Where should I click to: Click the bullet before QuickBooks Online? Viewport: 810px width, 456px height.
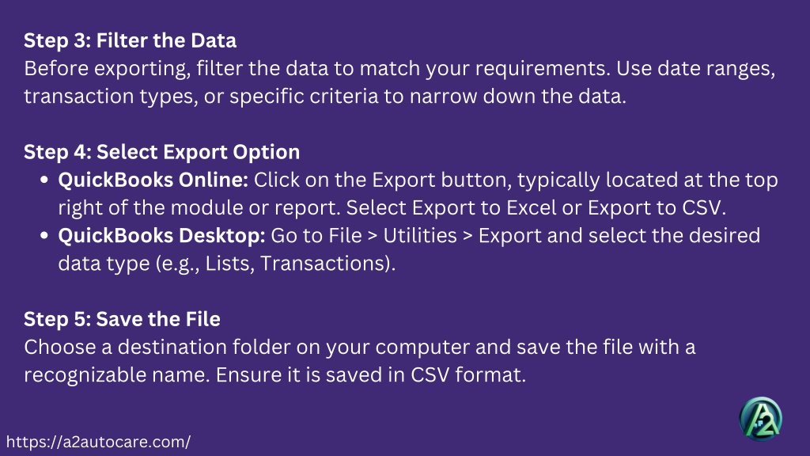[44, 180]
